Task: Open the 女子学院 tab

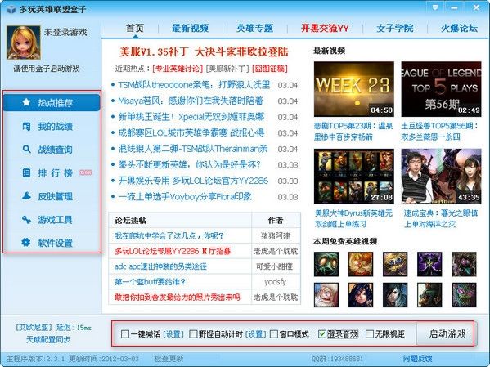Action: (394, 28)
